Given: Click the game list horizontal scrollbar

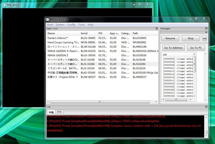Looking at the screenshot, I should click(100, 102).
